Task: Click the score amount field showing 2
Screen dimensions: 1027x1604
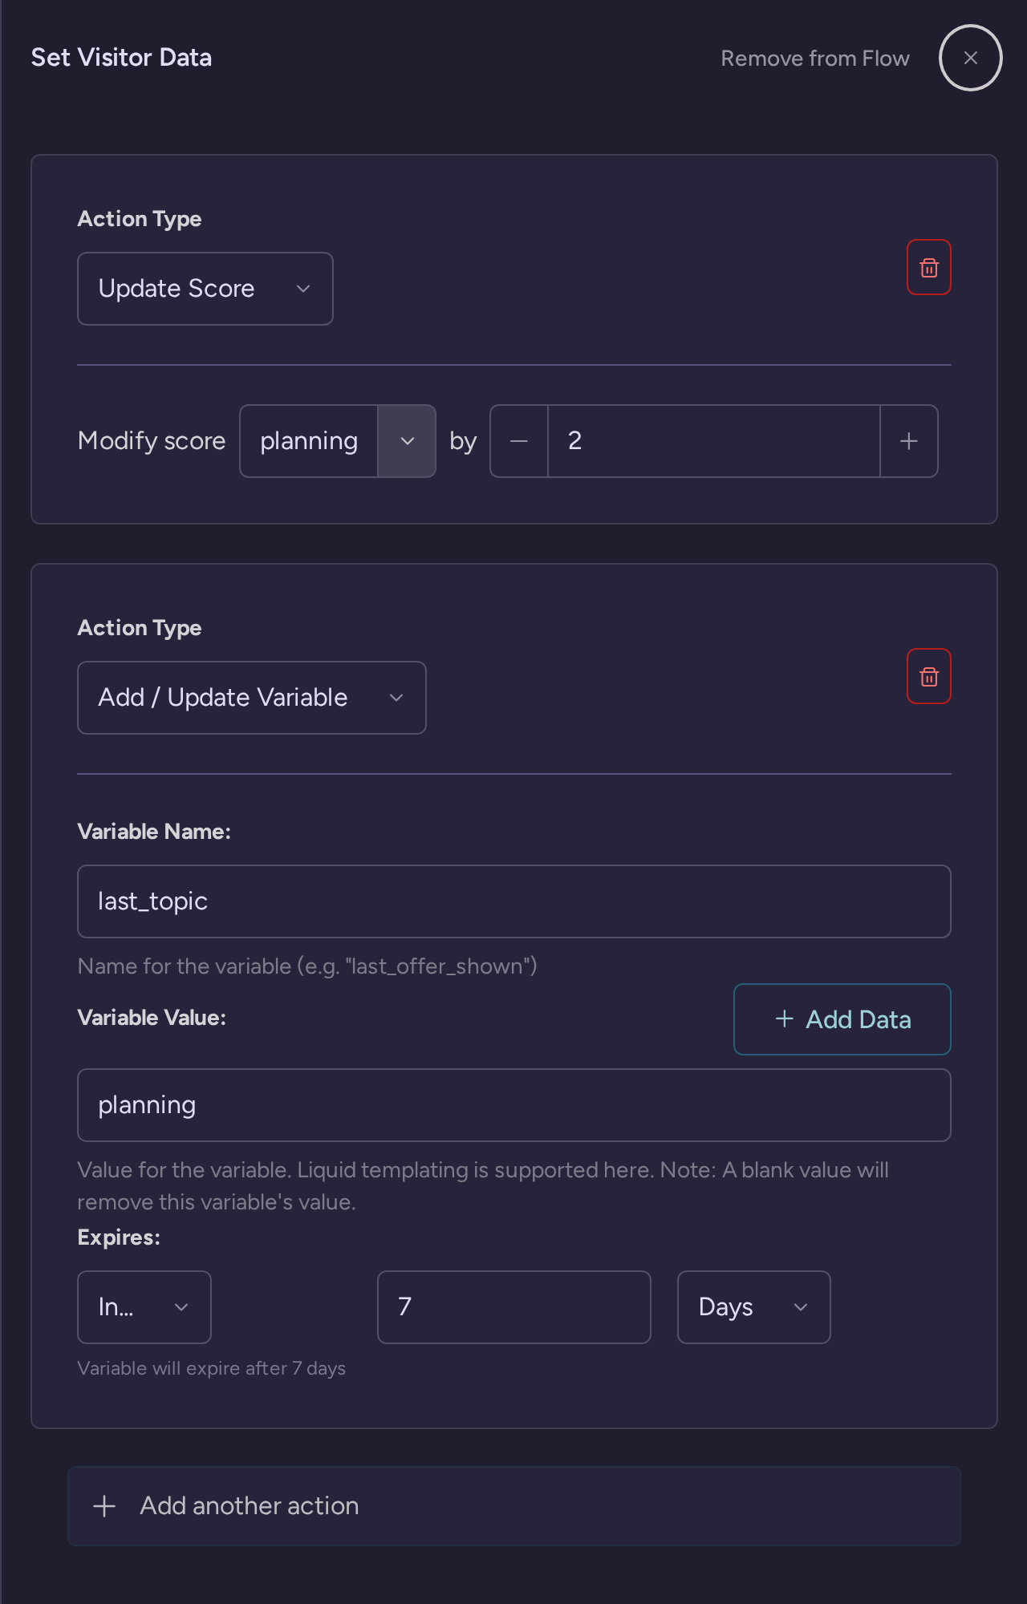Action: [714, 441]
